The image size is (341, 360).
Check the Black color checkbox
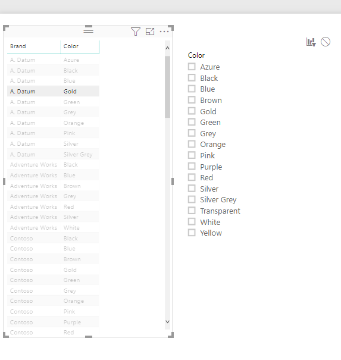coord(192,77)
